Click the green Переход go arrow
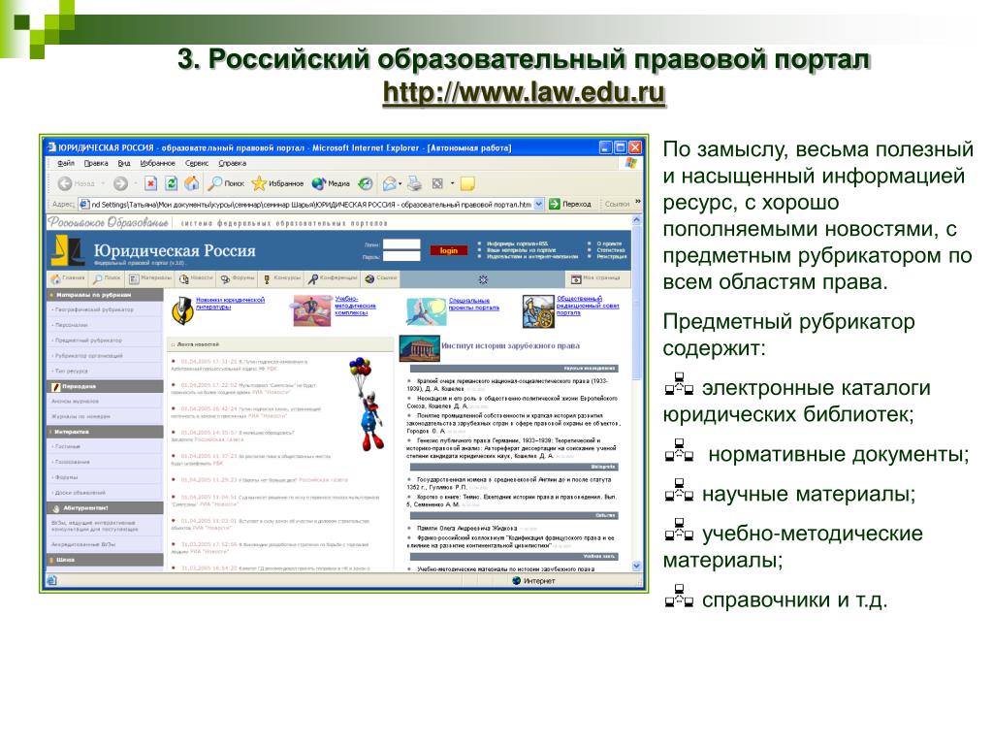This screenshot has height=745, width=993. (x=555, y=204)
